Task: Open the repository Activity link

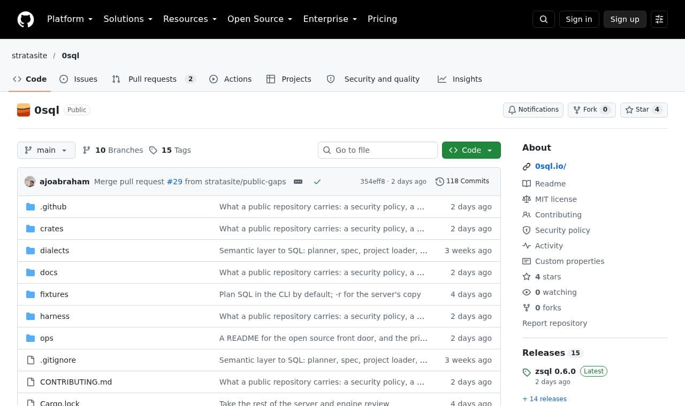Action: pos(543,246)
